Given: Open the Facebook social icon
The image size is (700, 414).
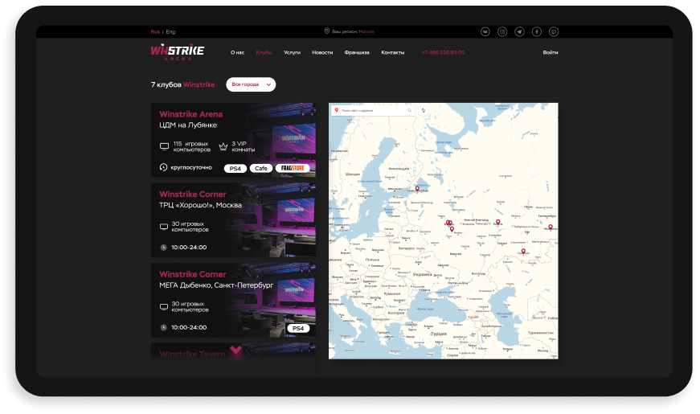Looking at the screenshot, I should [x=537, y=31].
